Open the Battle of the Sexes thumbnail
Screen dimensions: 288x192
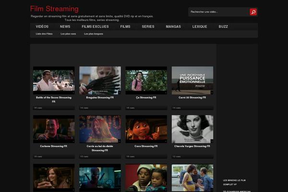click(54, 81)
